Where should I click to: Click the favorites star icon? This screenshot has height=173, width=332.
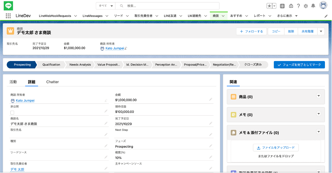tap(269, 6)
